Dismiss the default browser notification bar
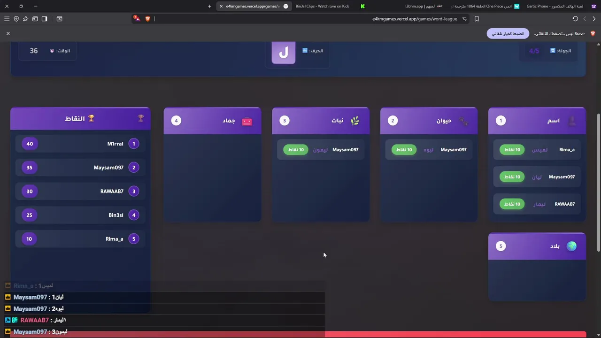Screen dimensions: 601x338 tap(8, 33)
